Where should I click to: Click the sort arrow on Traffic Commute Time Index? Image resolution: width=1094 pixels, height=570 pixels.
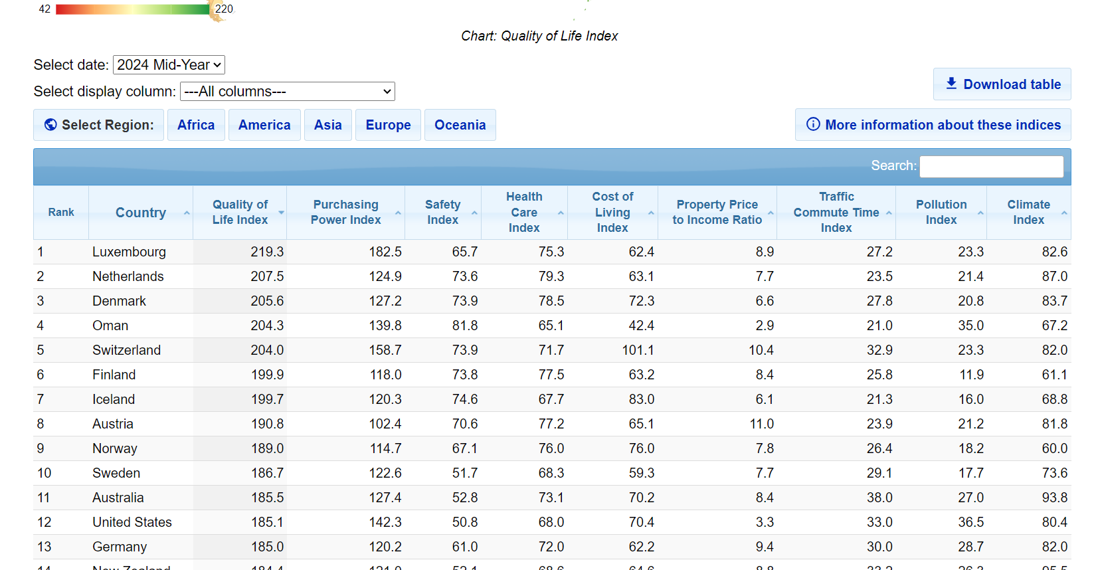[x=889, y=213]
